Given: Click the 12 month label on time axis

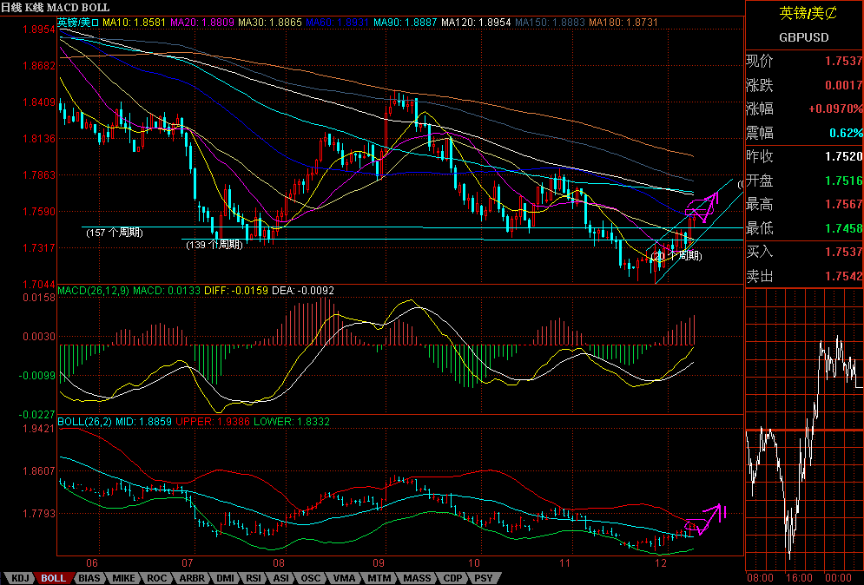Looking at the screenshot, I should point(661,563).
